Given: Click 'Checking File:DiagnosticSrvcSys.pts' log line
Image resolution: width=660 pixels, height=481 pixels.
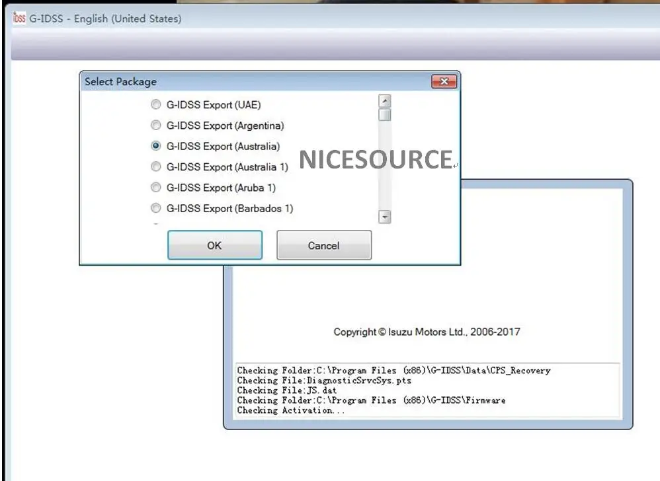Looking at the screenshot, I should click(324, 380).
